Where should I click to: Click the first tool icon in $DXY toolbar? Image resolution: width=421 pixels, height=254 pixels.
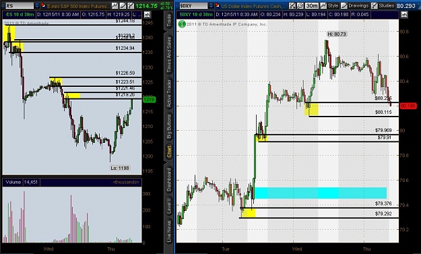pyautogui.click(x=292, y=5)
